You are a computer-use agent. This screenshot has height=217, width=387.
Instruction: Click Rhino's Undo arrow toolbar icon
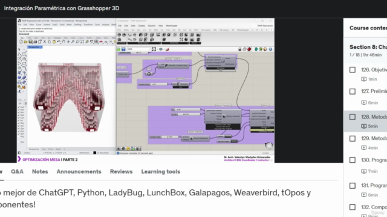(59, 42)
